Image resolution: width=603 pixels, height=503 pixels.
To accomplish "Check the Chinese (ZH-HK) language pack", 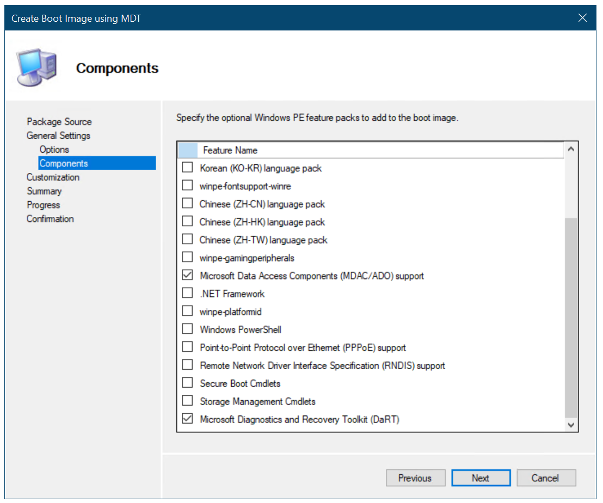I will pyautogui.click(x=187, y=221).
